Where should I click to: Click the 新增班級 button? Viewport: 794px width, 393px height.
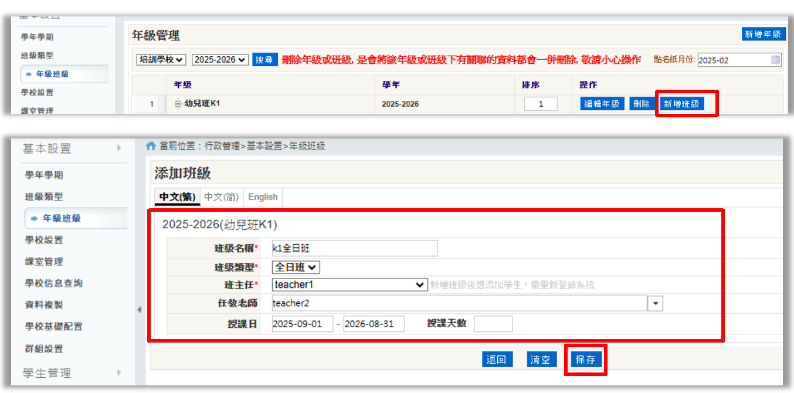[680, 104]
